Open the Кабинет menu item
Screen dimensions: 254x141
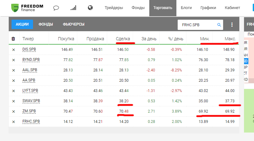(232, 7)
